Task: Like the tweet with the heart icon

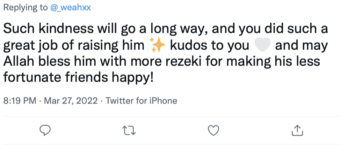Action: click(213, 130)
